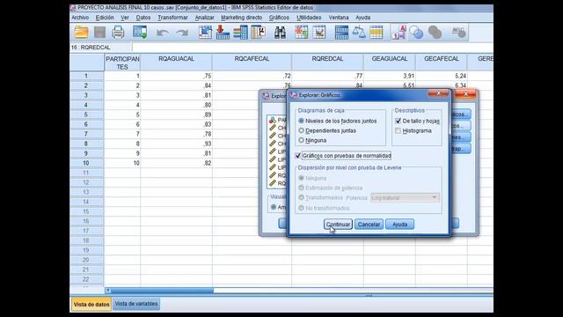Select Transformados radio option
563x317 pixels.
pos(301,197)
